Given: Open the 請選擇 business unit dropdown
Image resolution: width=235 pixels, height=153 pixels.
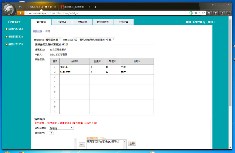Looking at the screenshot, I should (x=61, y=128).
